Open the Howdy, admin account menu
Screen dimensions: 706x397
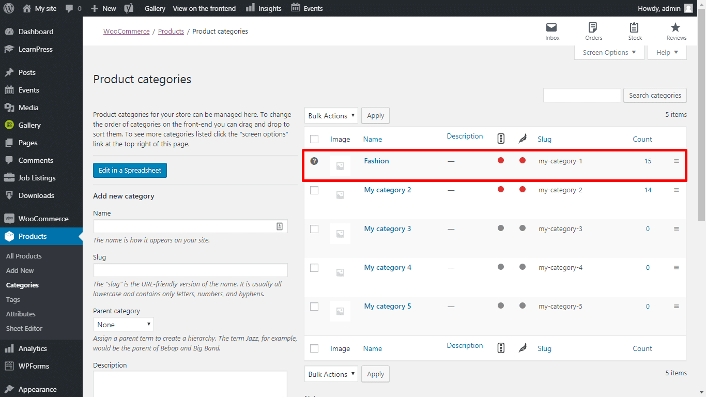pyautogui.click(x=666, y=8)
